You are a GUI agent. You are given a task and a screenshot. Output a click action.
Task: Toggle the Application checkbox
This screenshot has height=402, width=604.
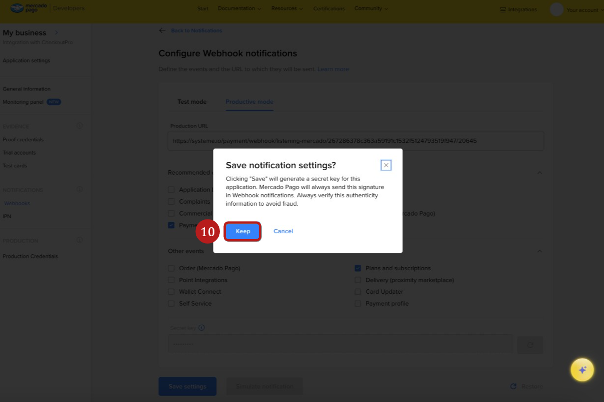[x=171, y=190]
